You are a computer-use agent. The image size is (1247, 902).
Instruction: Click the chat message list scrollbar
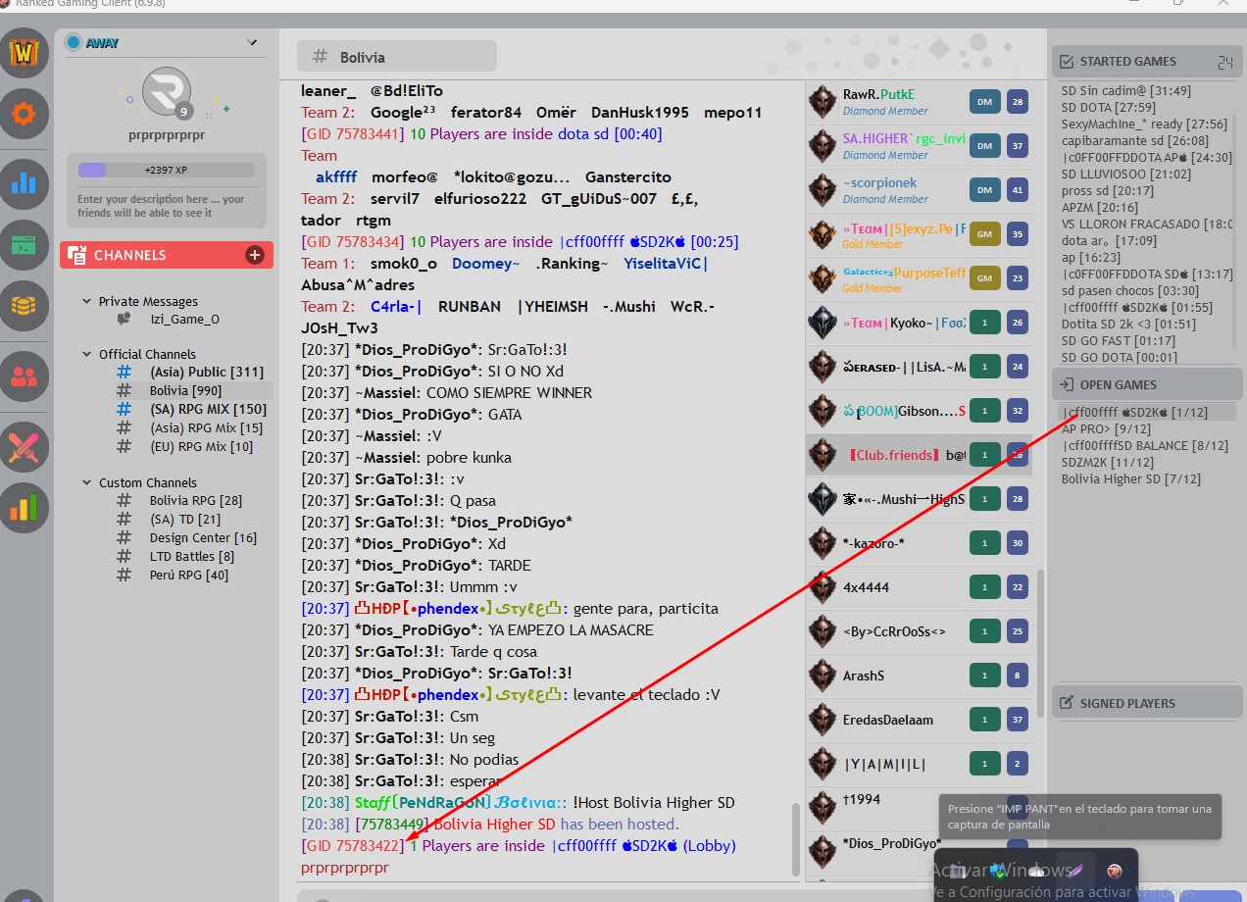796,838
